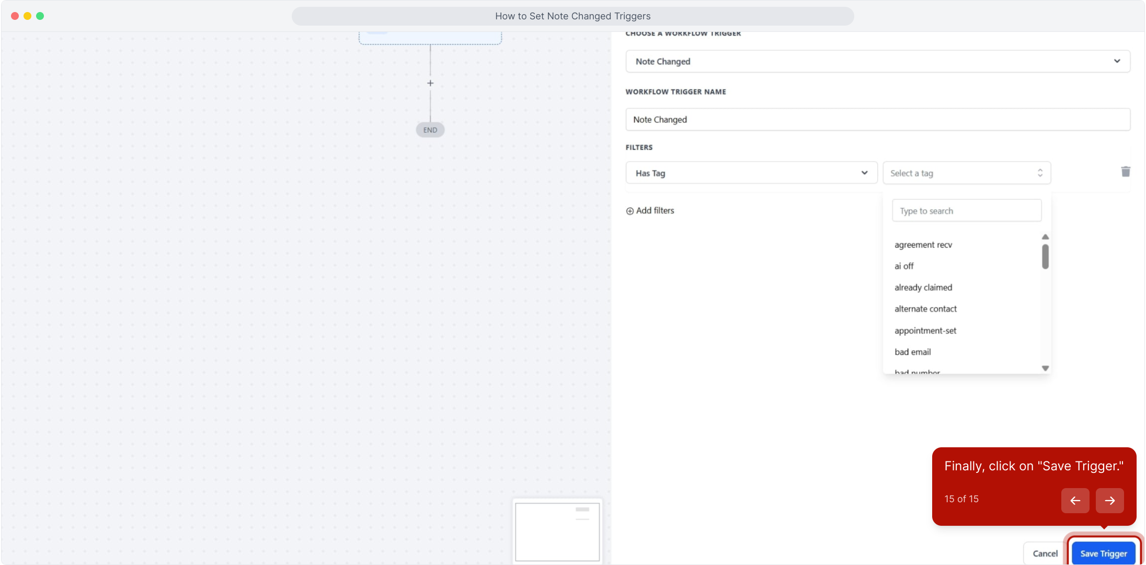The image size is (1146, 565).
Task: Expand the Has Tag filter dropdown
Action: (751, 173)
